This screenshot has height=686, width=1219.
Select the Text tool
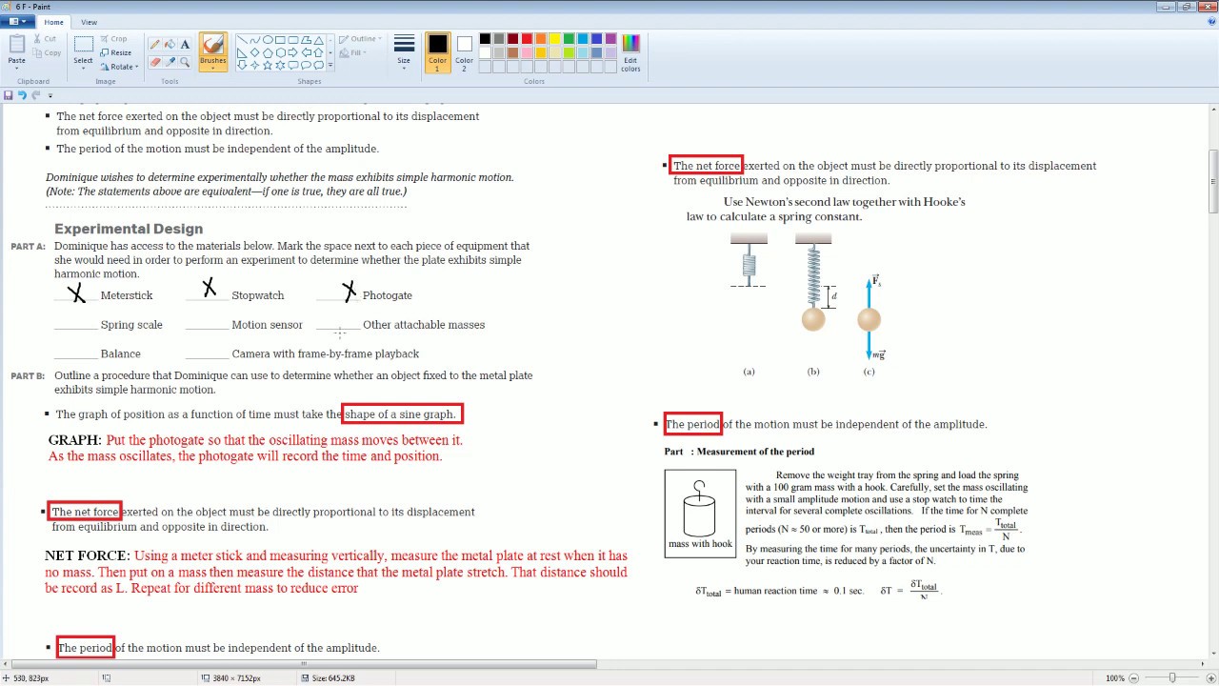[185, 44]
